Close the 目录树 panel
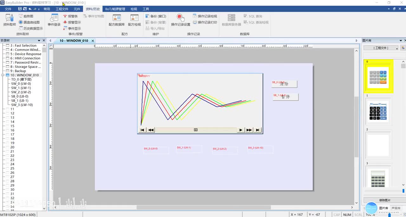 pos(44,40)
